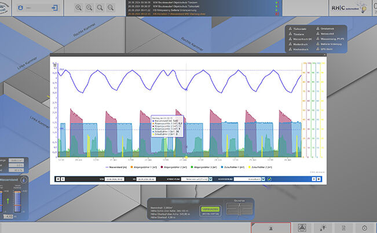Click the login arrow icon

pos(53,9)
